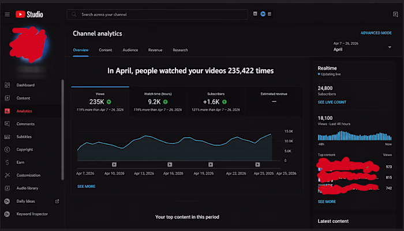This screenshot has height=231, width=404.
Task: Switch to the Revenue tab
Action: coord(155,50)
